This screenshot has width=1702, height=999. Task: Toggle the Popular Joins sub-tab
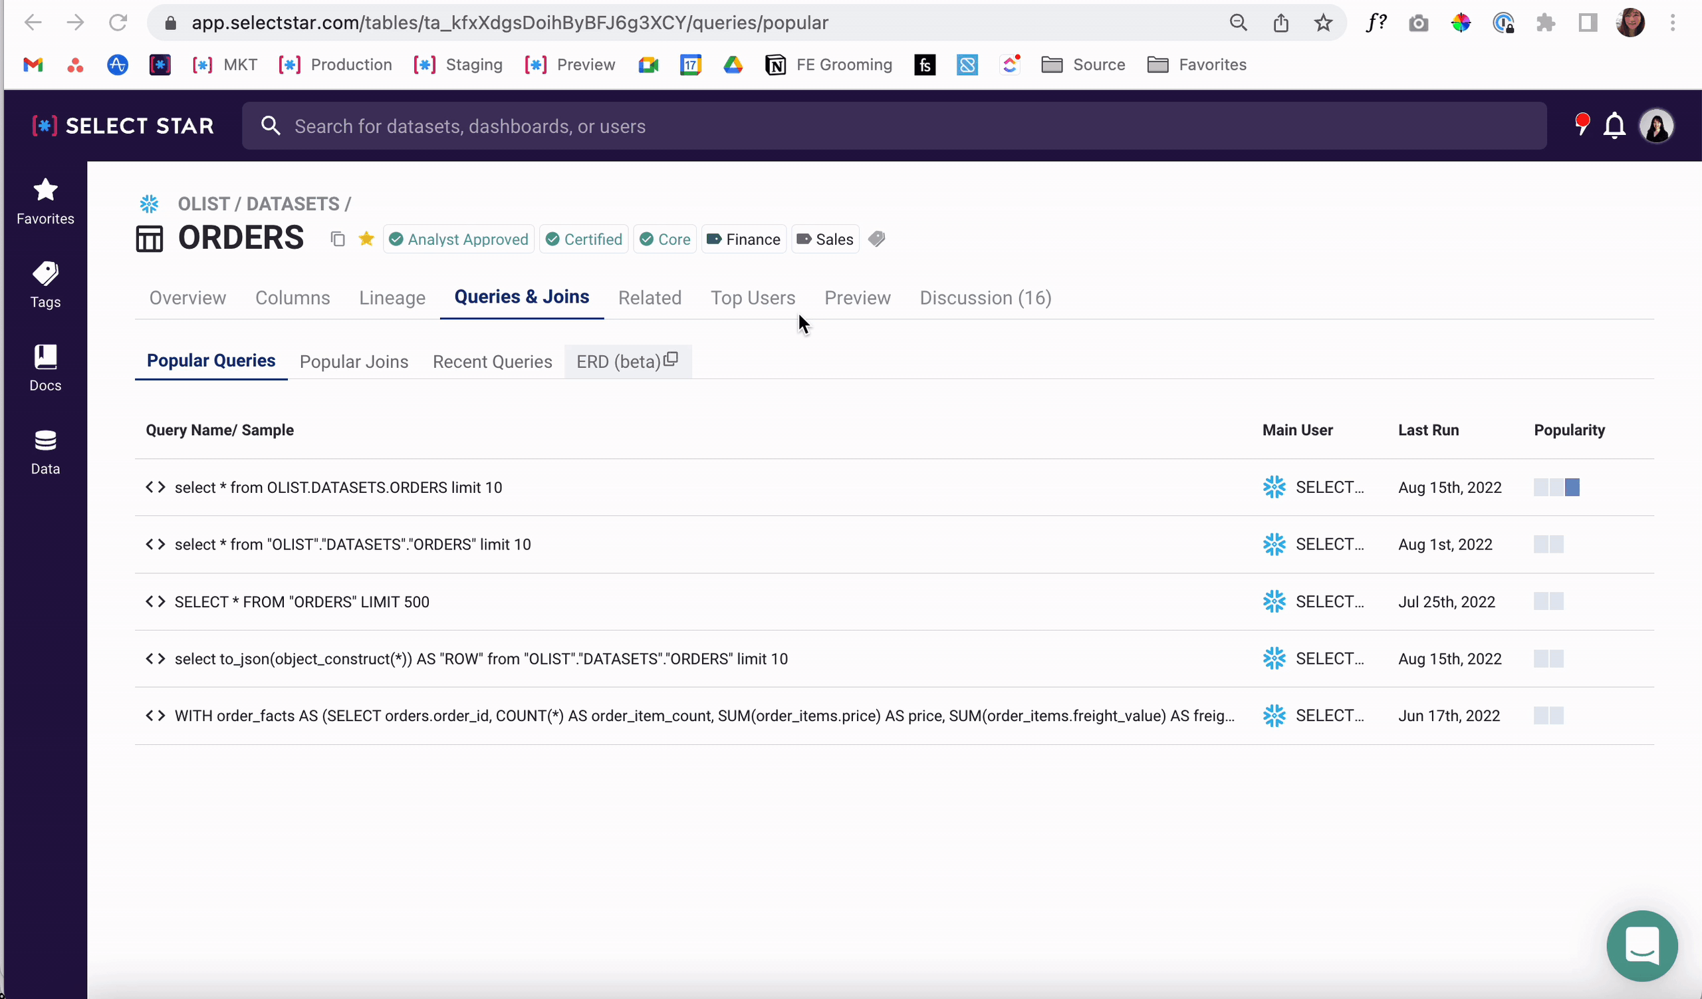point(353,362)
